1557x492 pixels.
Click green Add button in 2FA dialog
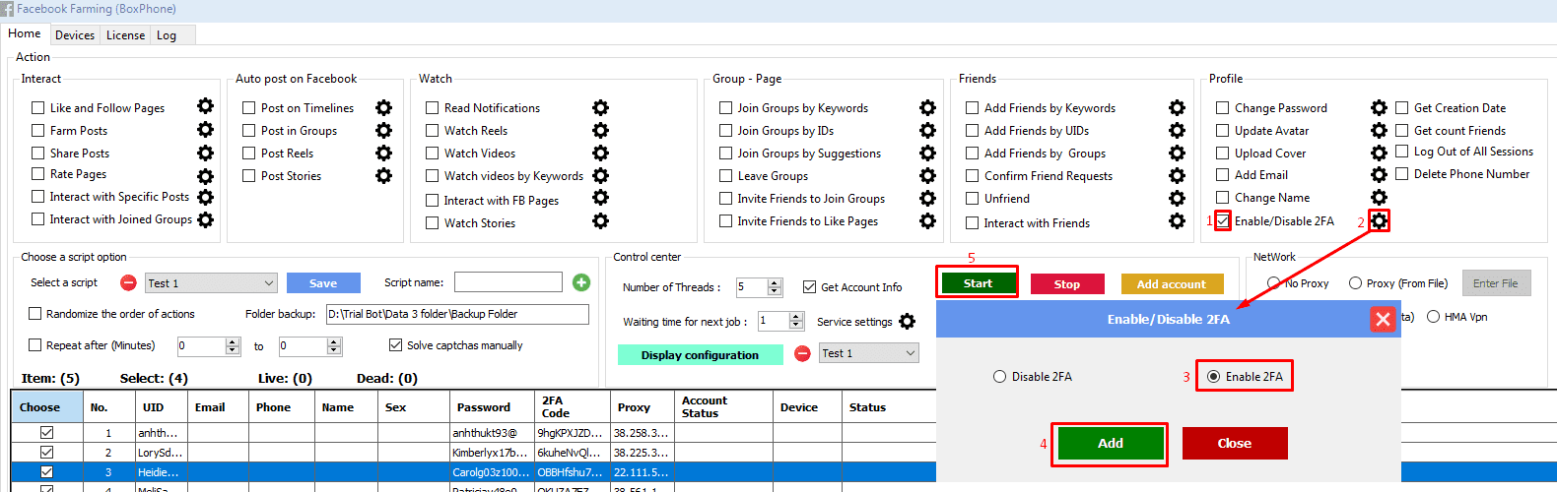[1110, 444]
